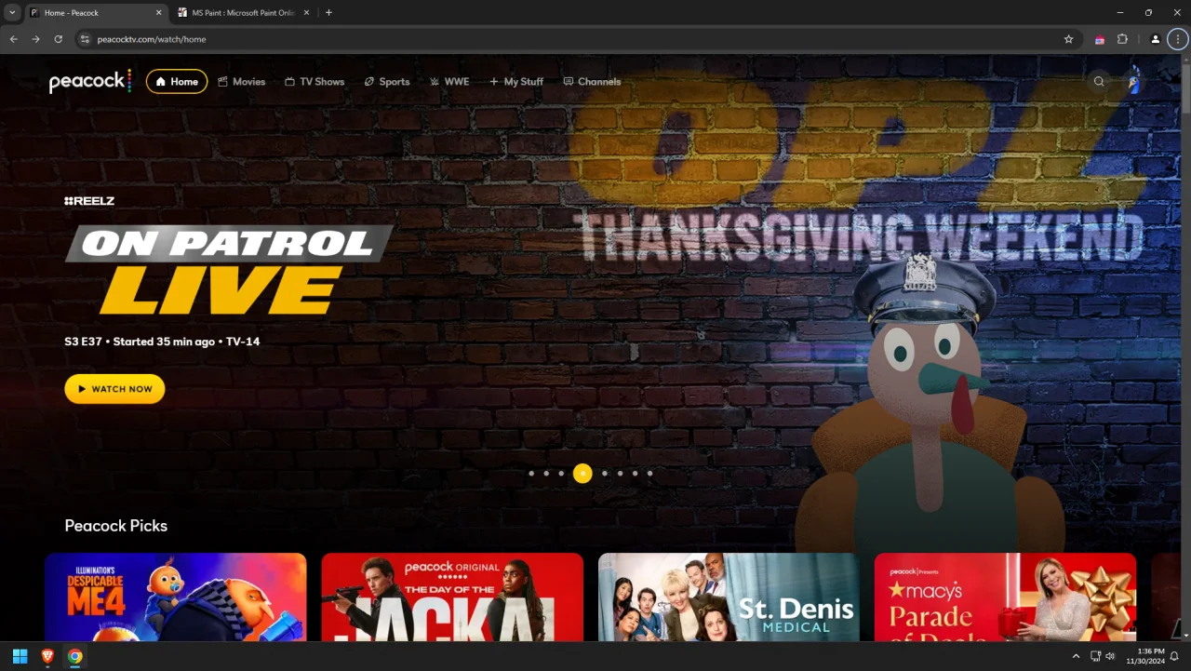Viewport: 1191px width, 671px height.
Task: View site information icon in address bar
Action: [x=84, y=39]
